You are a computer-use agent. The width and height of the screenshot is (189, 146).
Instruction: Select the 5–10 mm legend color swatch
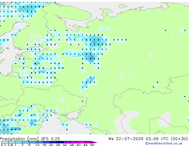click(32, 142)
